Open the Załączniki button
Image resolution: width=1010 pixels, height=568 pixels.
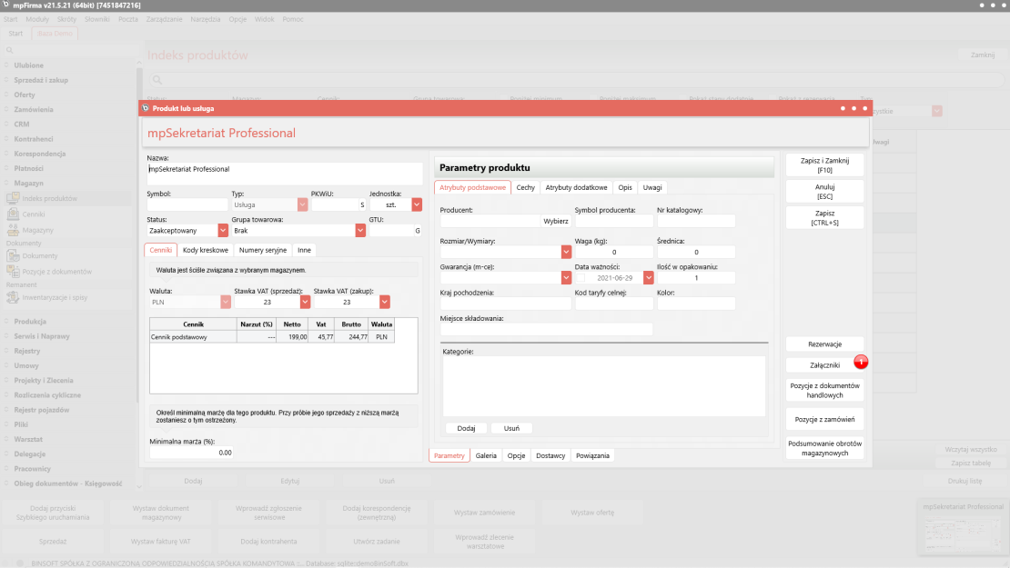pos(824,365)
